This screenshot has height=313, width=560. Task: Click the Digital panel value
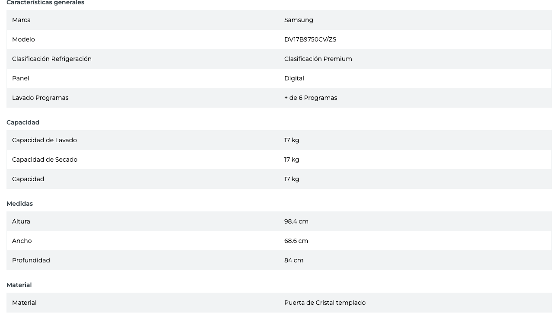tap(294, 78)
